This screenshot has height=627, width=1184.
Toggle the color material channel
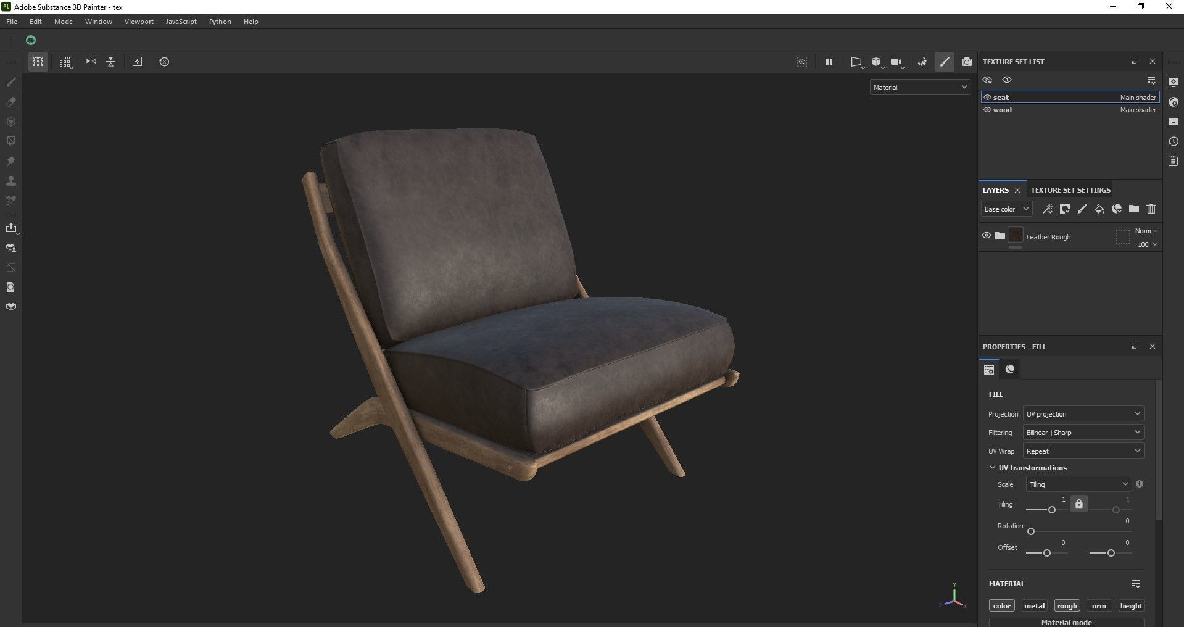[x=1002, y=606]
